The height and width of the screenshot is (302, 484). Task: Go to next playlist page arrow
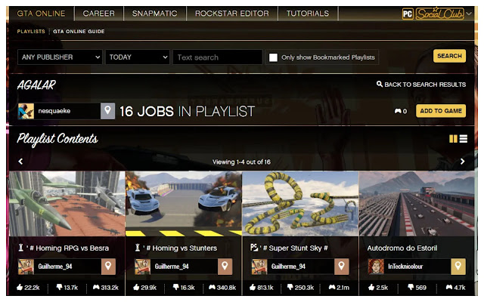462,161
